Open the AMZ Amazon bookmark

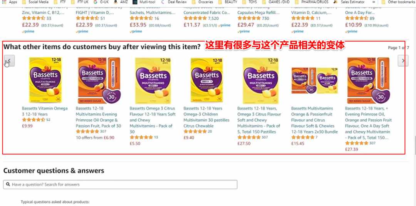click(121, 2)
